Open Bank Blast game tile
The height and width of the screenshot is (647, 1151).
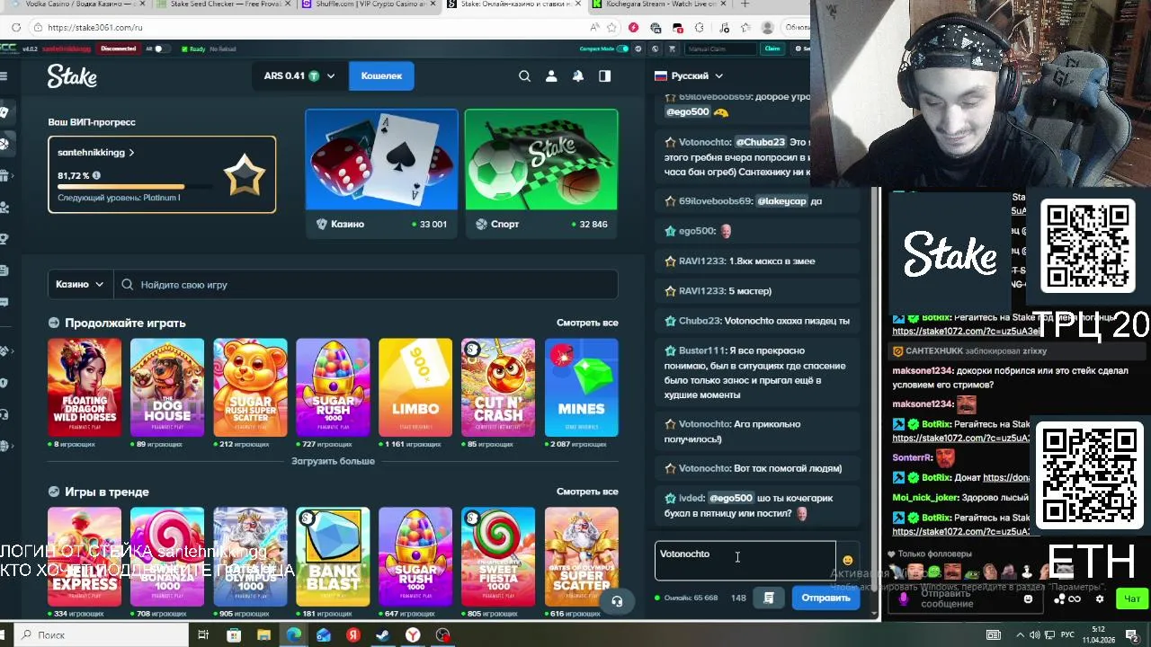(x=333, y=556)
